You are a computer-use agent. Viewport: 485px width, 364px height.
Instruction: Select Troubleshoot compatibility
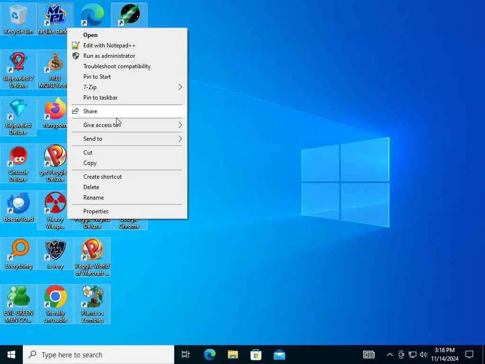[127, 66]
